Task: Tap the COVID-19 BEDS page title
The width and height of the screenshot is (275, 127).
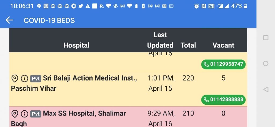Action: [x=49, y=20]
